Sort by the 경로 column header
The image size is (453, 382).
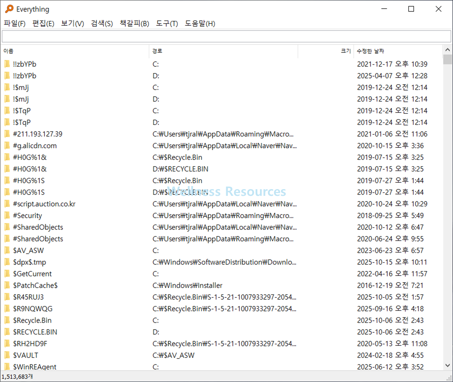coord(223,51)
